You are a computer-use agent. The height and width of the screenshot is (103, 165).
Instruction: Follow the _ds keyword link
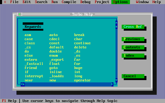pyautogui.click(x=77, y=51)
